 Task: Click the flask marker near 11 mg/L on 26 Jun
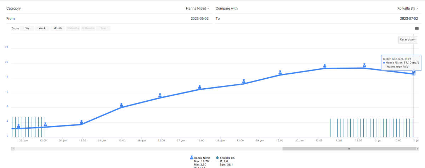coord(160,95)
